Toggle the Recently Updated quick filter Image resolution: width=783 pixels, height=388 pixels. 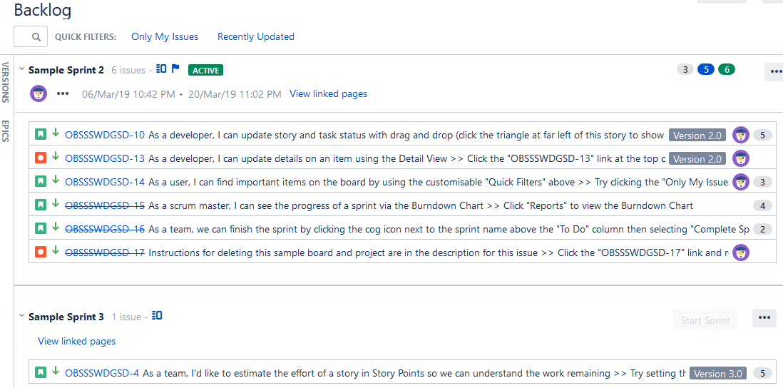click(256, 36)
